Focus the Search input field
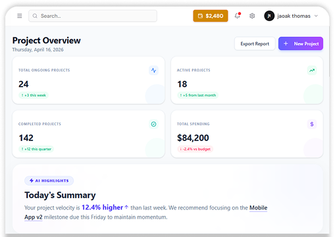The image size is (335, 237). click(x=93, y=16)
